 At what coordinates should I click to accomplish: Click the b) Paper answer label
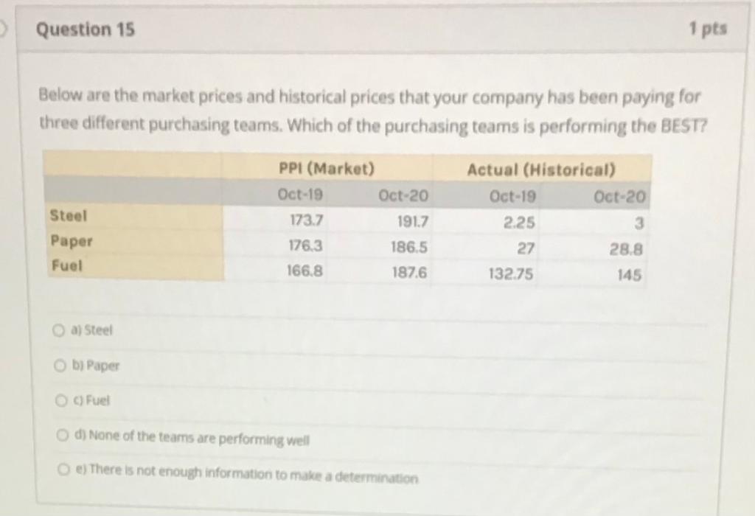click(x=96, y=366)
